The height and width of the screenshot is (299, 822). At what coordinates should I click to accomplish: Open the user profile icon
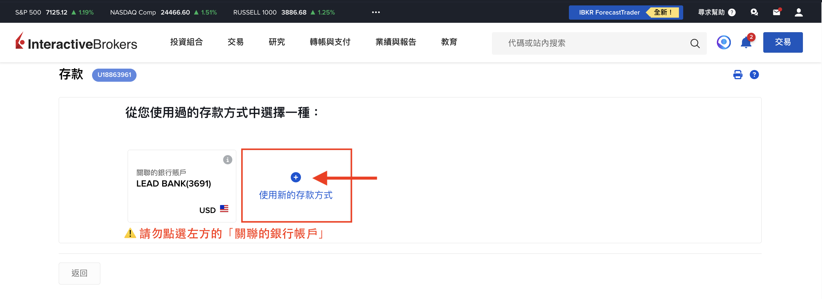[798, 13]
